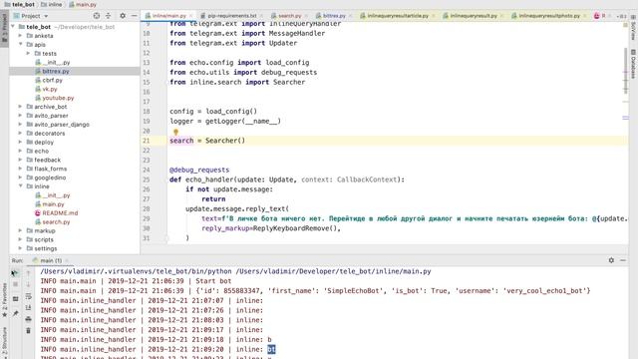Pin the Run tab
The height and width of the screenshot is (359, 638).
tap(16, 313)
